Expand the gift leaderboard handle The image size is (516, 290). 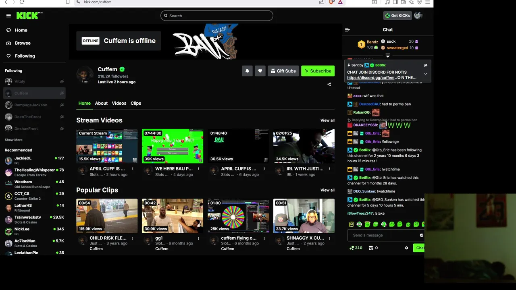point(387,56)
